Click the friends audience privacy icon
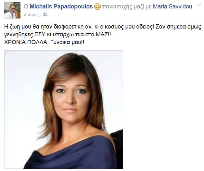The height and width of the screenshot is (171, 204). pos(45,14)
